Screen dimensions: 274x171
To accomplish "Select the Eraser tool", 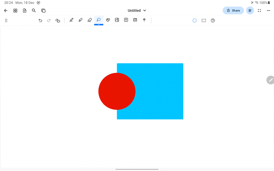I will (x=90, y=20).
